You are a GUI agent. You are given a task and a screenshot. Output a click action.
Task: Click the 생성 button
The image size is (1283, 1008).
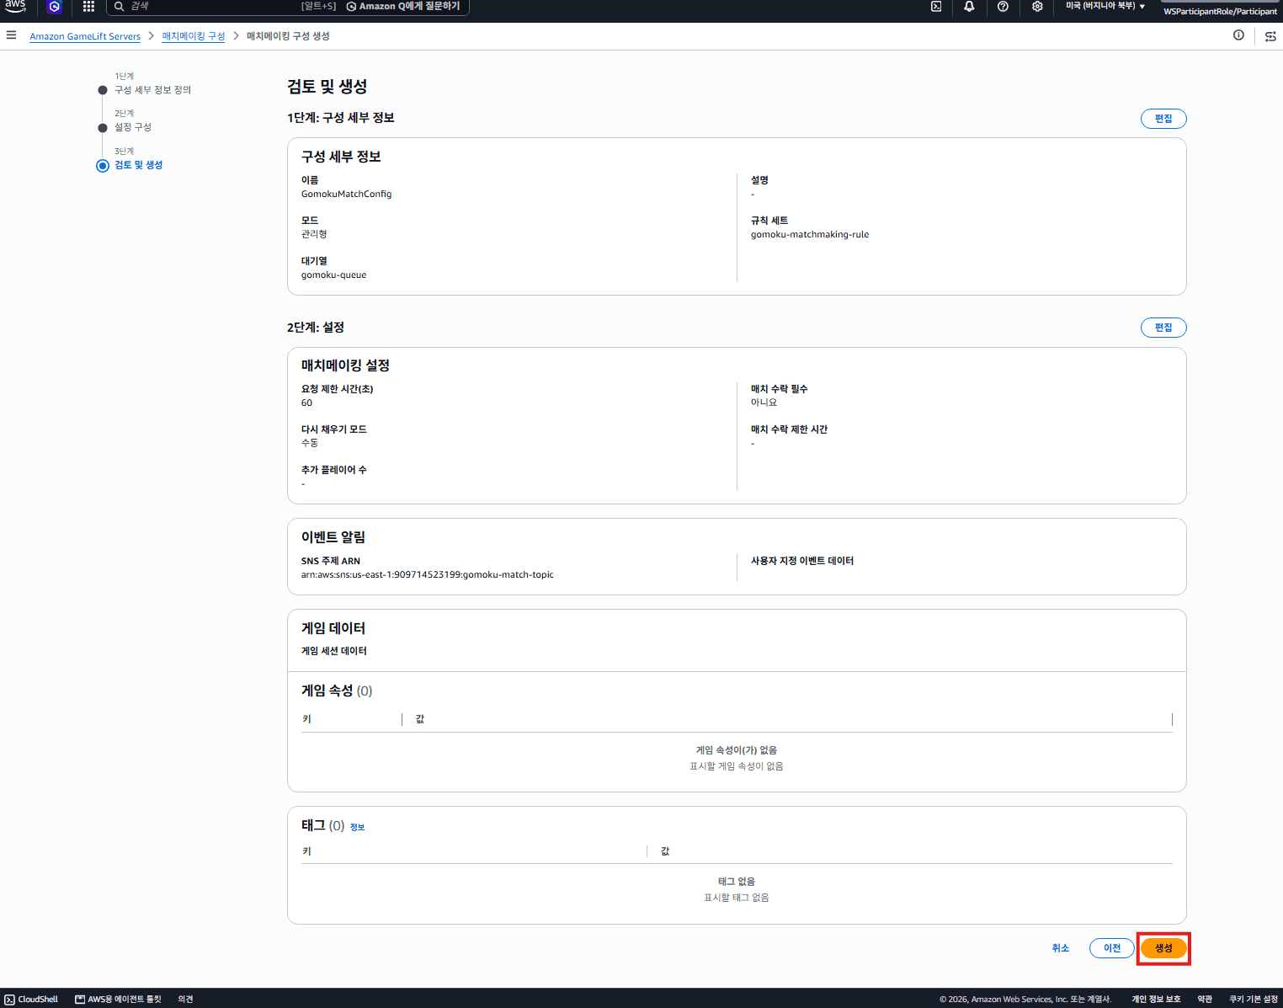point(1163,948)
